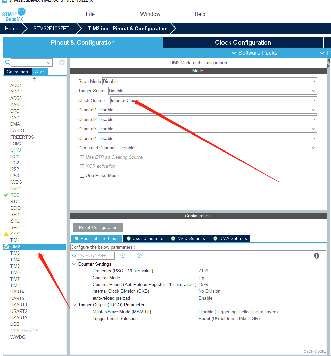Open the sidebar settings gear icon
This screenshot has width=331, height=356.
(x=62, y=62)
